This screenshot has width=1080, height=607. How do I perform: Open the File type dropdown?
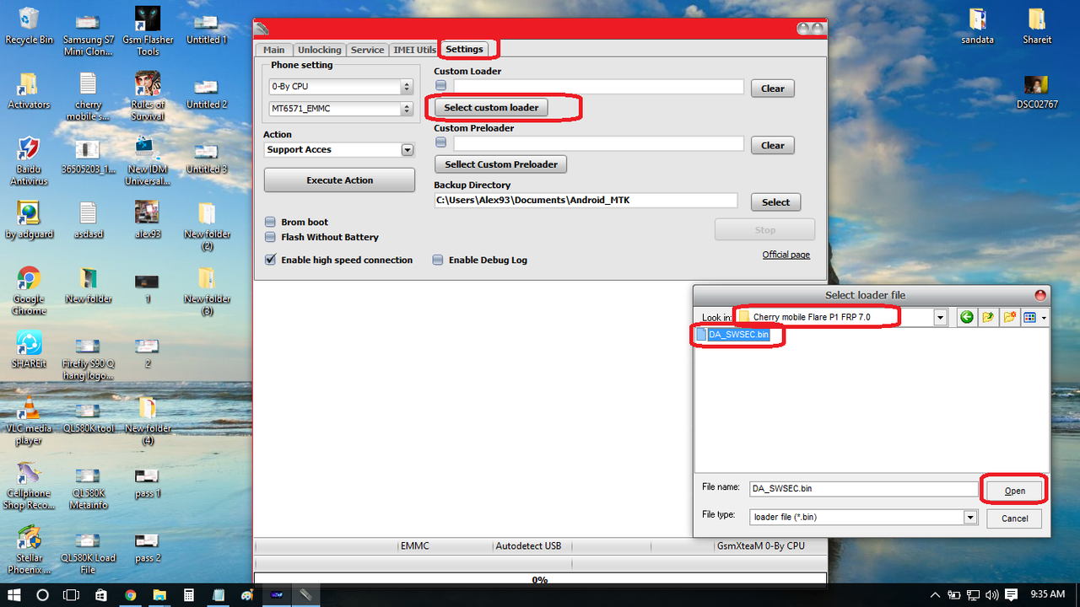coord(971,517)
